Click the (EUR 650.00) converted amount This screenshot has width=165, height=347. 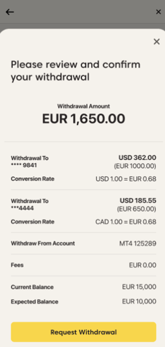136,209
